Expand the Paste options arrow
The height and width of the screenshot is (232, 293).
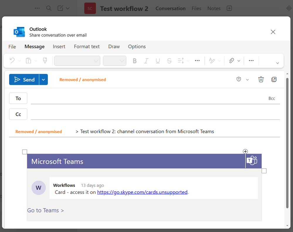[x=36, y=61]
